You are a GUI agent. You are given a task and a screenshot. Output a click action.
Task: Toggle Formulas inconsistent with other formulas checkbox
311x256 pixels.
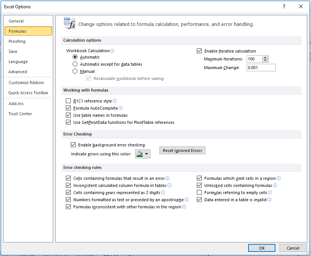click(x=68, y=207)
